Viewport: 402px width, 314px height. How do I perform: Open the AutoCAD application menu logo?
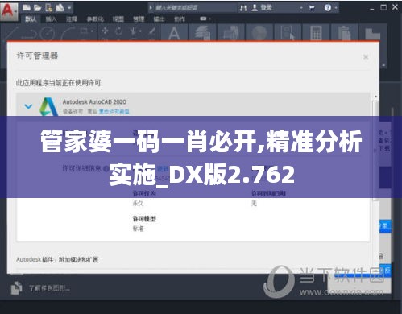pyautogui.click(x=9, y=11)
